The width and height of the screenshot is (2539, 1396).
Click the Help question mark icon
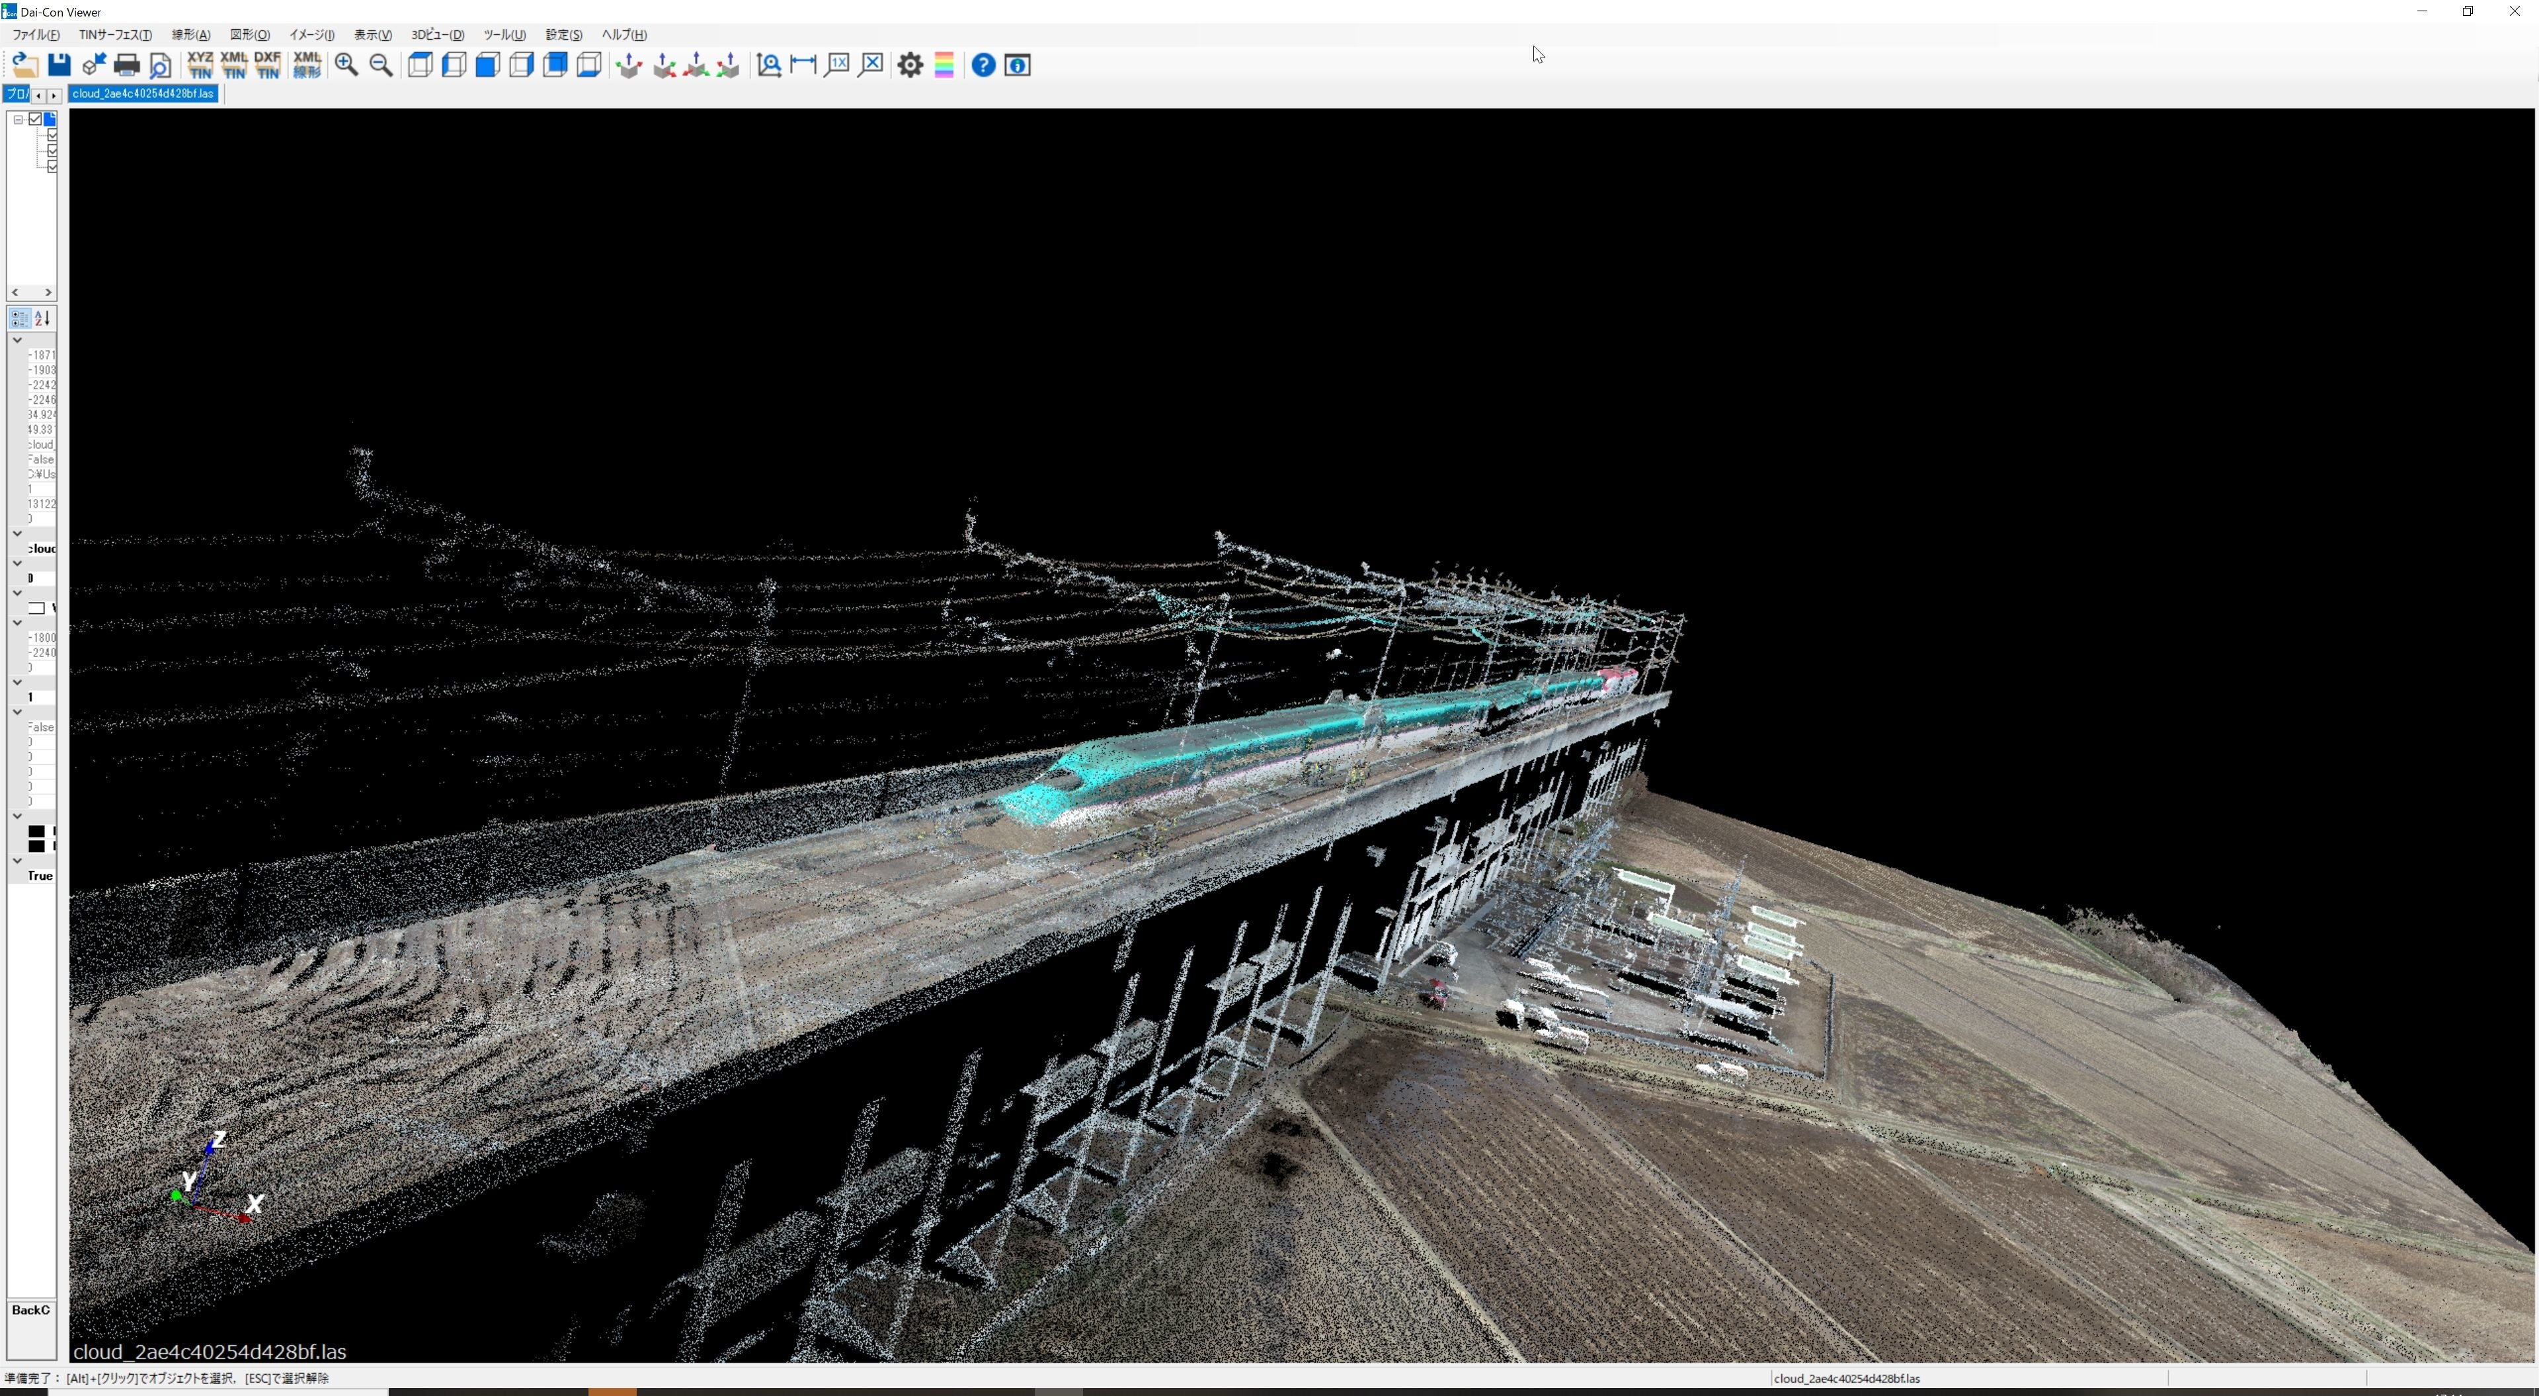click(983, 65)
